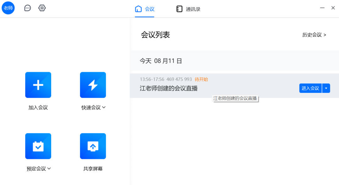
Task: Open the 加入会议 (Join Meeting) icon
Action: [x=38, y=85]
